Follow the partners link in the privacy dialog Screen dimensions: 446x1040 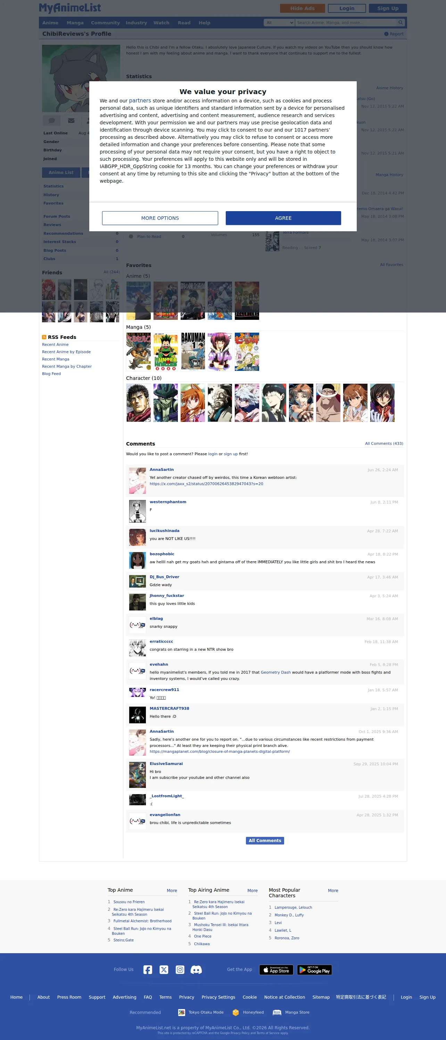click(140, 101)
